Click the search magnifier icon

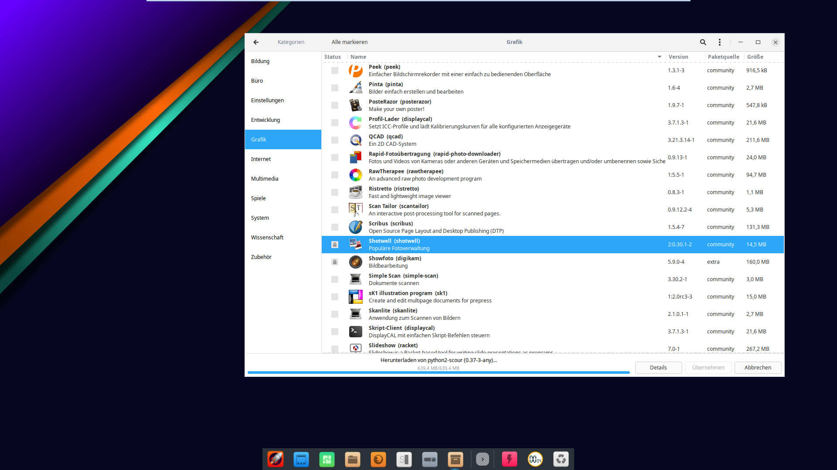click(x=703, y=42)
